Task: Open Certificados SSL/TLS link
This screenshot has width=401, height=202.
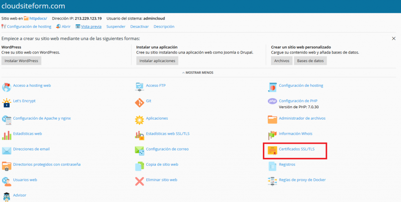Action: (x=297, y=149)
